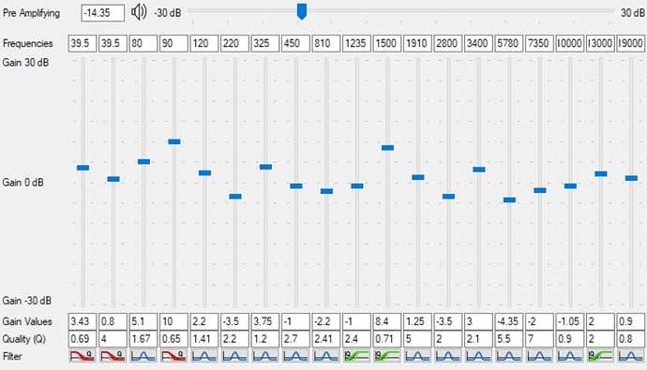The width and height of the screenshot is (647, 370).
Task: Click the Quality field showing 0.71
Action: pos(387,339)
